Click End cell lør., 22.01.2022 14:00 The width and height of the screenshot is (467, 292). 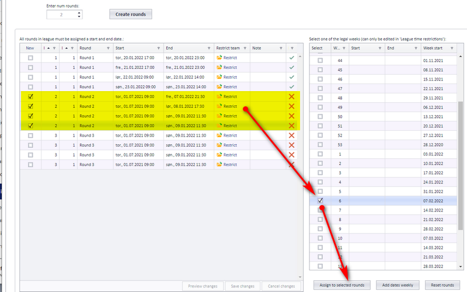click(x=189, y=77)
